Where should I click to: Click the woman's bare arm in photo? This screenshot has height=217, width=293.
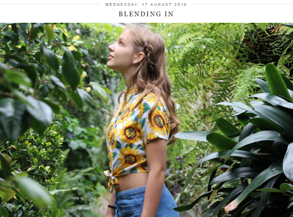pyautogui.click(x=154, y=177)
